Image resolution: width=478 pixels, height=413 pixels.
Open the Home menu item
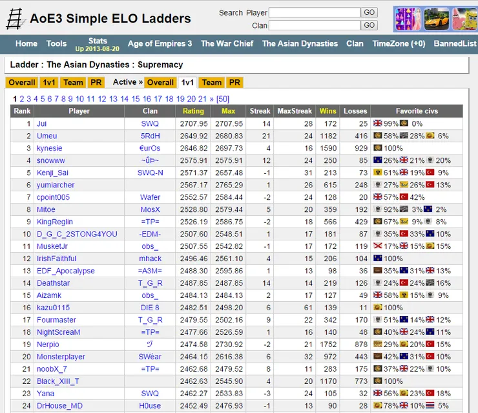[x=26, y=43]
